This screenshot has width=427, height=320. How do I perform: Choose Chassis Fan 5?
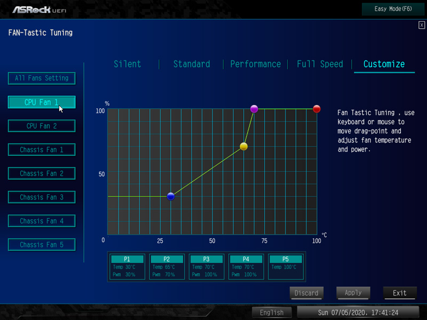[42, 245]
